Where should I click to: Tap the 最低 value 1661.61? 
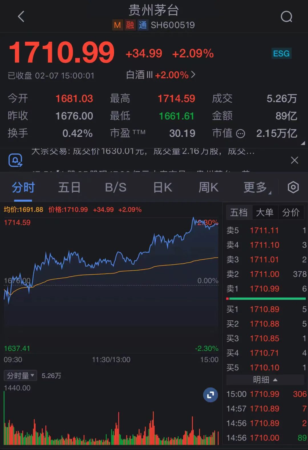[x=177, y=116]
